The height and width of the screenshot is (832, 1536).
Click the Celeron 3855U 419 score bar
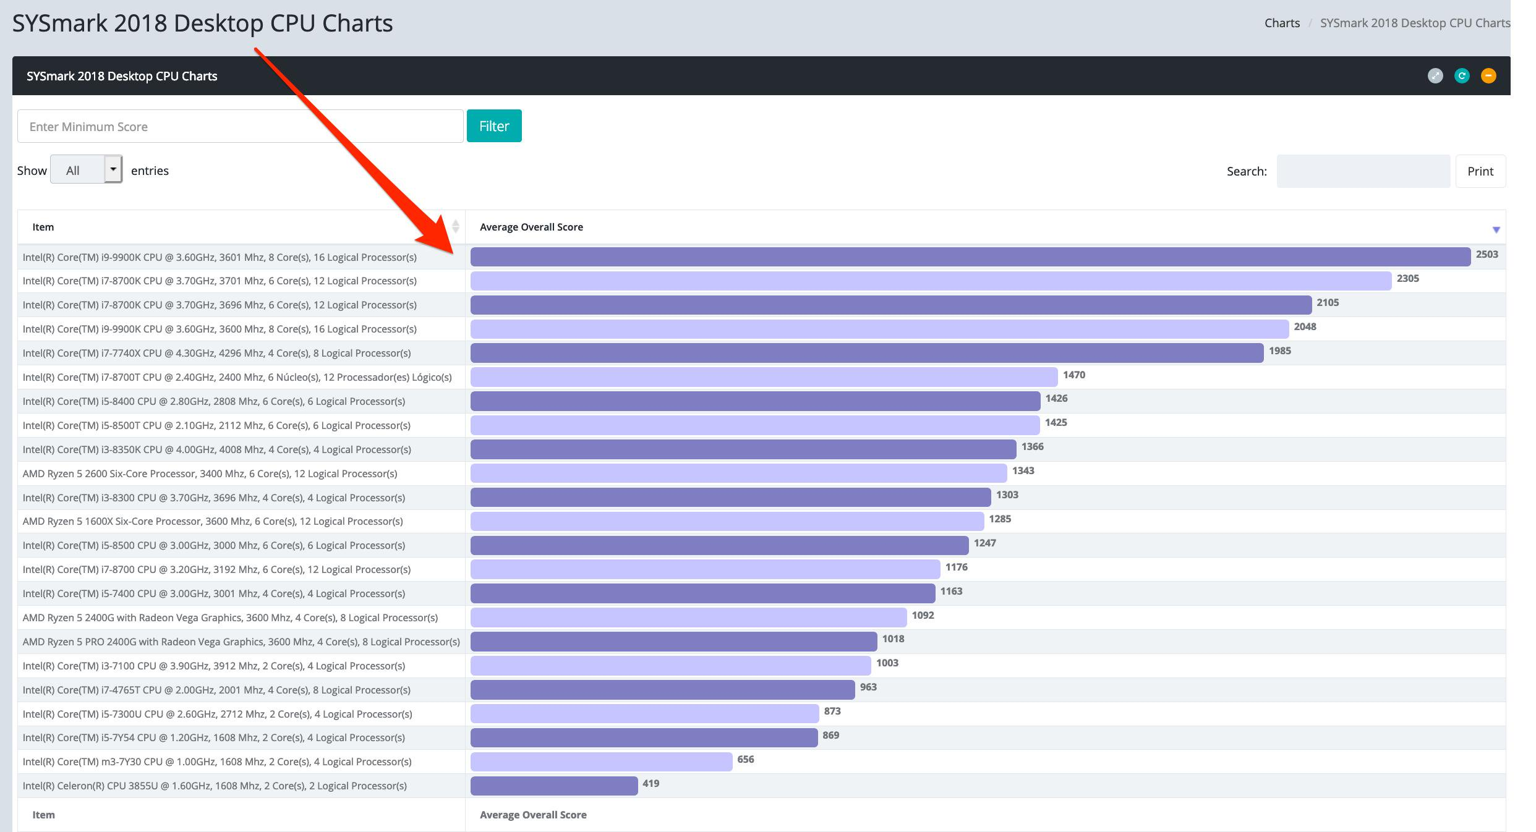click(553, 786)
